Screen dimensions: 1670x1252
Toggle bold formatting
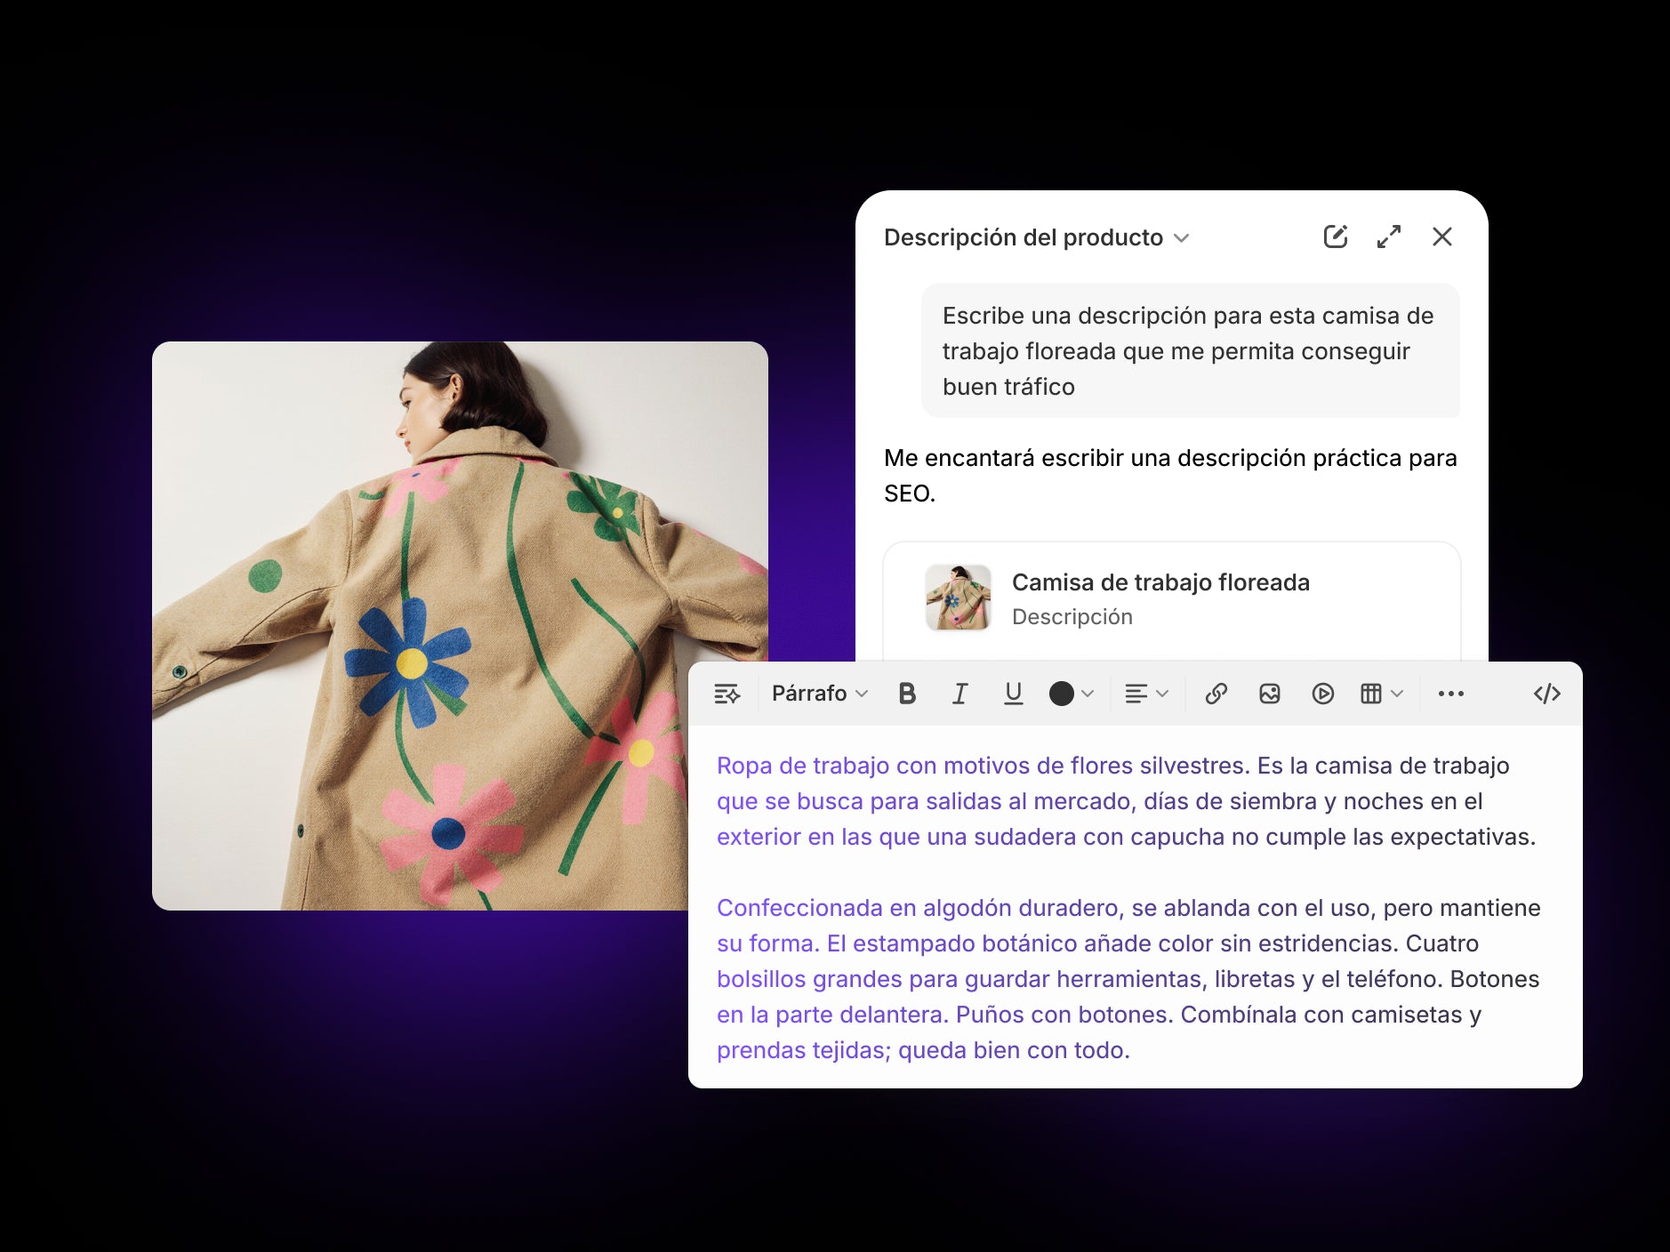pyautogui.click(x=907, y=694)
